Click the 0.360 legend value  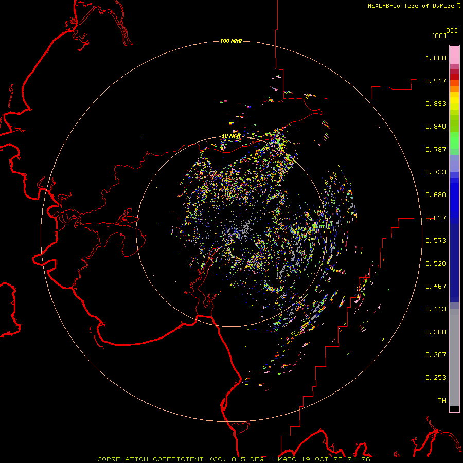coord(436,332)
